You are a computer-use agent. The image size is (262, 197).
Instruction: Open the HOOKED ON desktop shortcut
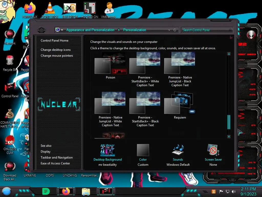[90, 10]
